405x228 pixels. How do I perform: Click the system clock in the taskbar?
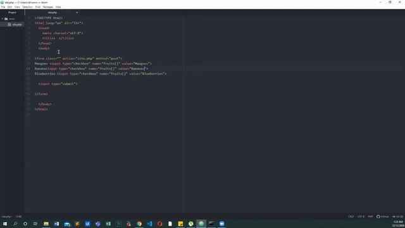(398, 224)
